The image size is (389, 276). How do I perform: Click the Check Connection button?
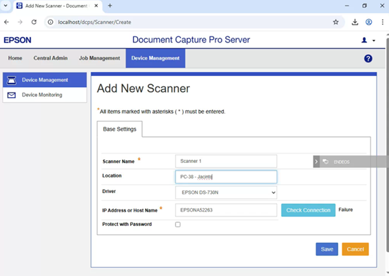point(308,210)
